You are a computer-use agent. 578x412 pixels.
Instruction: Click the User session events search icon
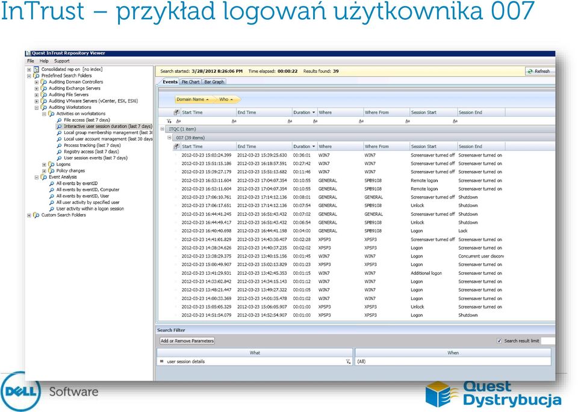click(59, 158)
